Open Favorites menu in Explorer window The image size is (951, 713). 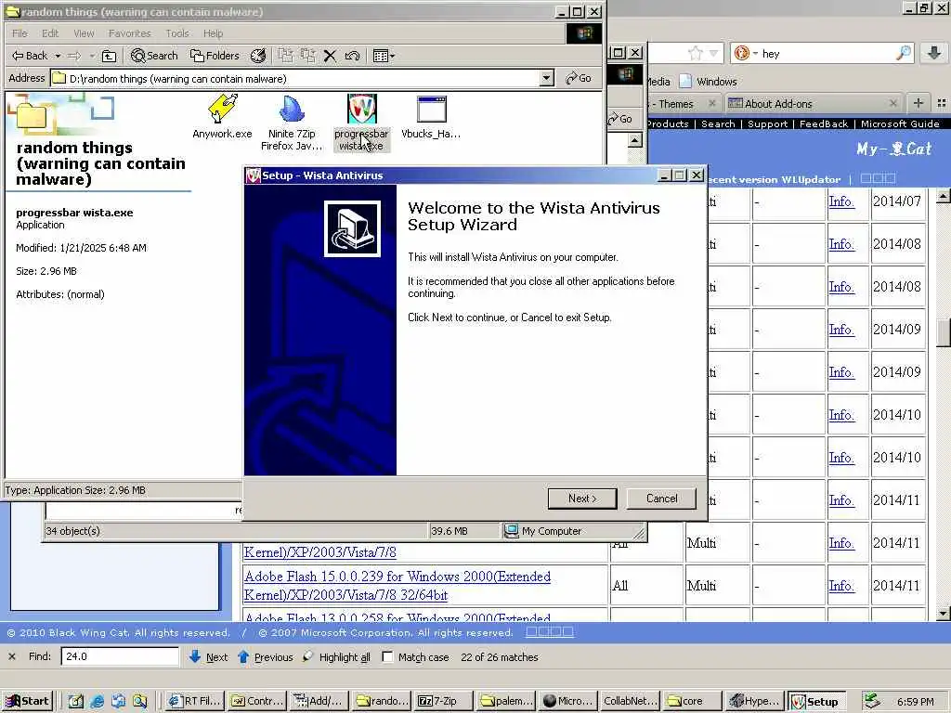(129, 33)
